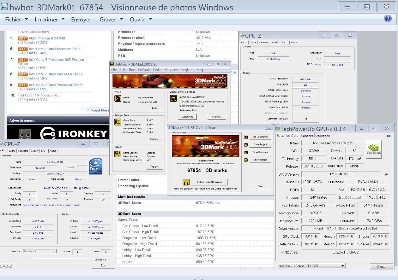Click GET IT badge for Core 2 Quad Q9650
This screenshot has width=398, height=280.
[x=23, y=74]
